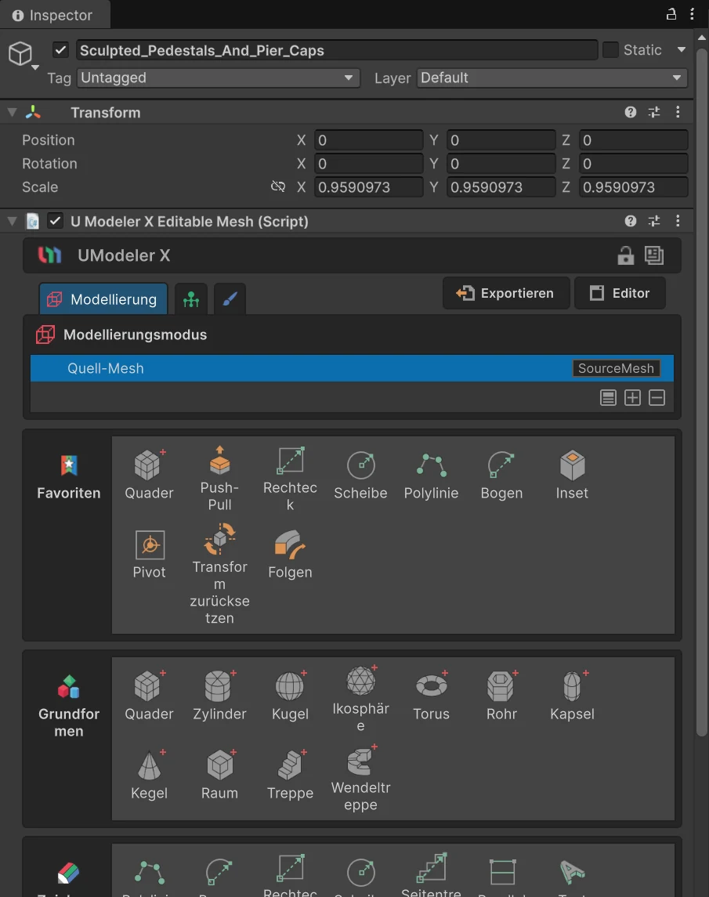Add a Kapsel primitive
Viewport: 709px width, 897px height.
[x=572, y=696]
